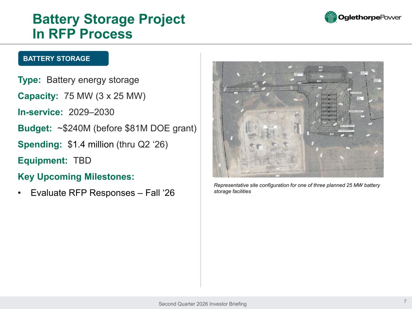Select the '75 MW (3 x 25 MW)' value
The image size is (412, 309).
pos(105,96)
